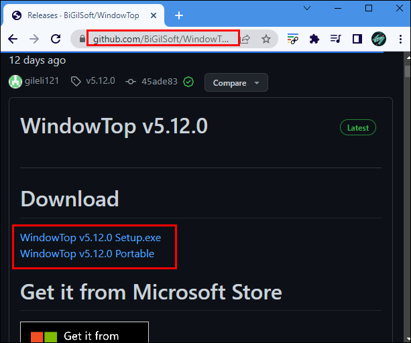Viewport: 411px width, 343px height.
Task: Click the tag icon beside v5.12.0
Action: pos(76,82)
